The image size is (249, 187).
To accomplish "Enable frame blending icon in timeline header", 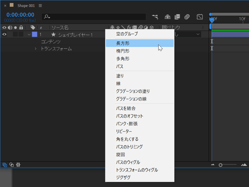I will [x=177, y=17].
